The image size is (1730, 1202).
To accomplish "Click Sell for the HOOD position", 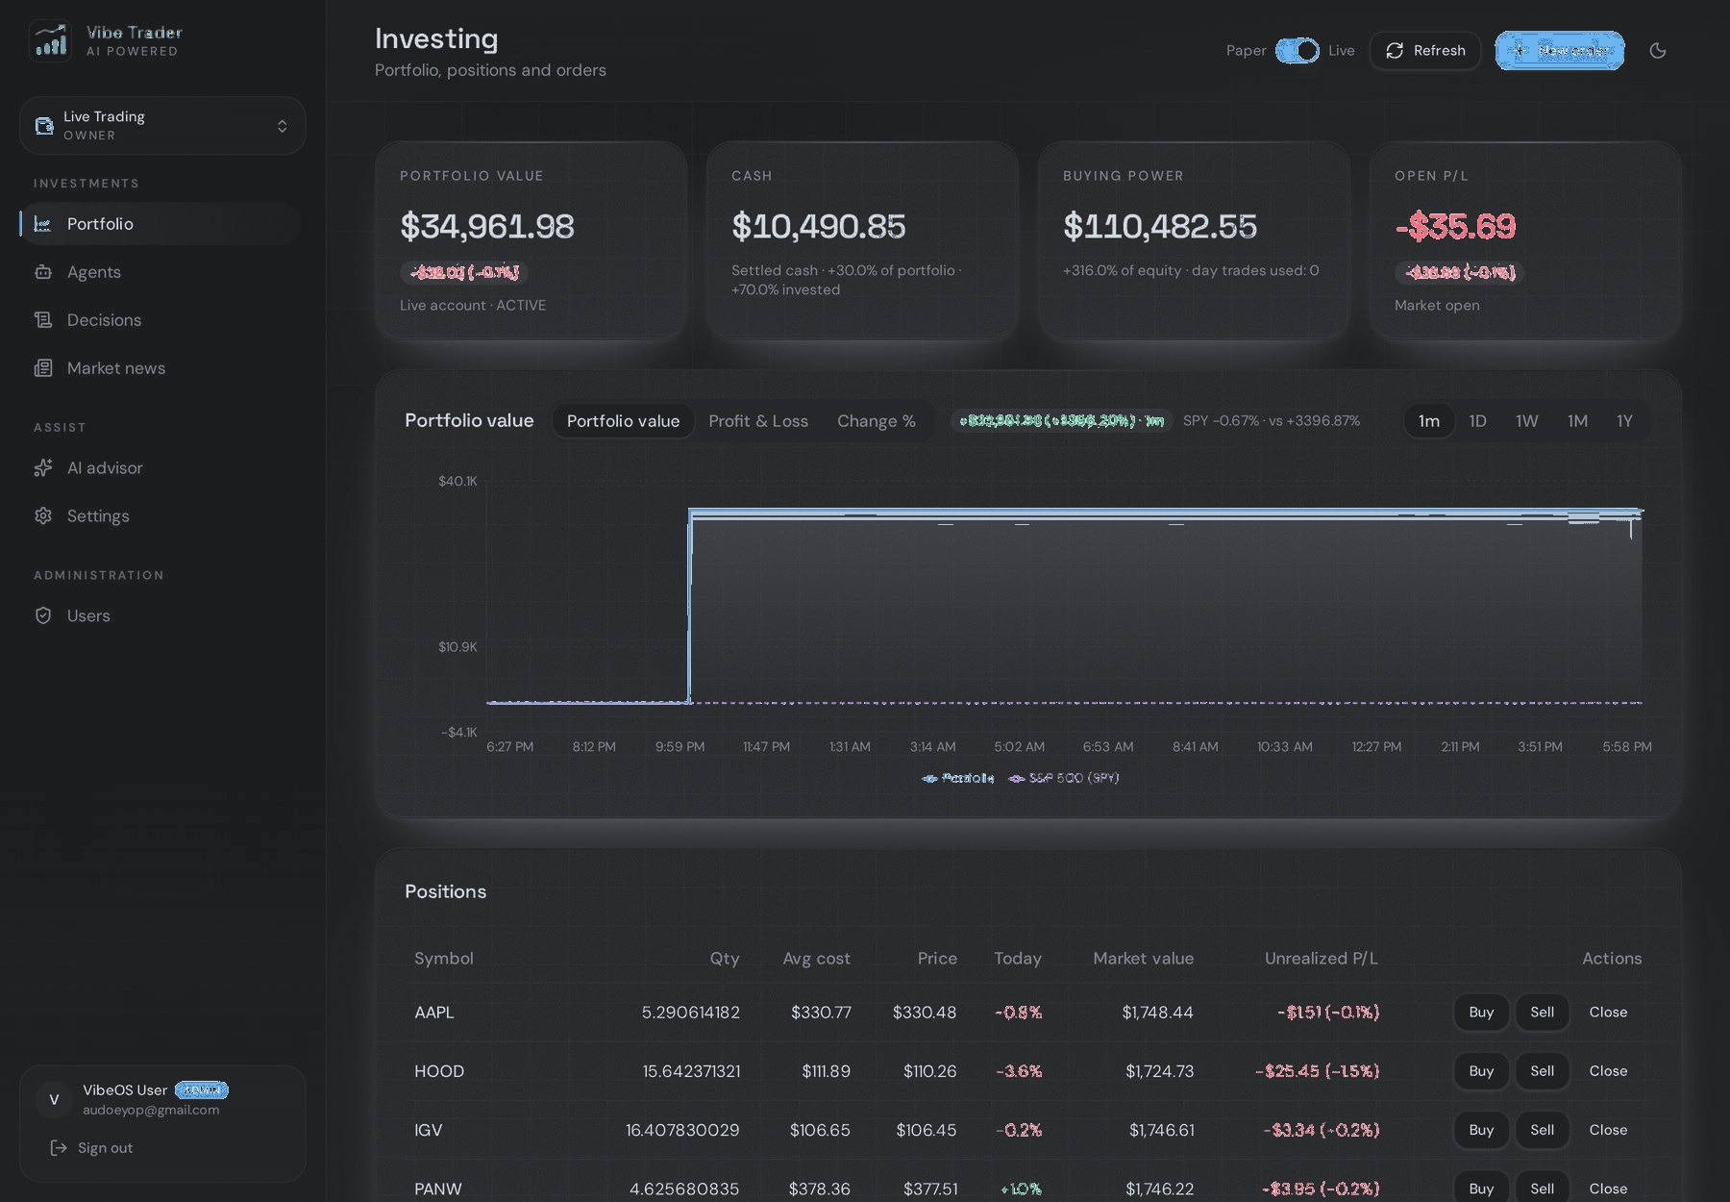I will (1542, 1071).
